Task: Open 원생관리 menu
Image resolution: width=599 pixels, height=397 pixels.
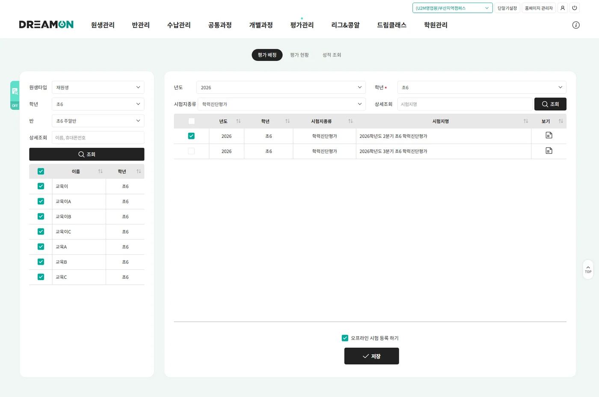Action: pyautogui.click(x=103, y=25)
